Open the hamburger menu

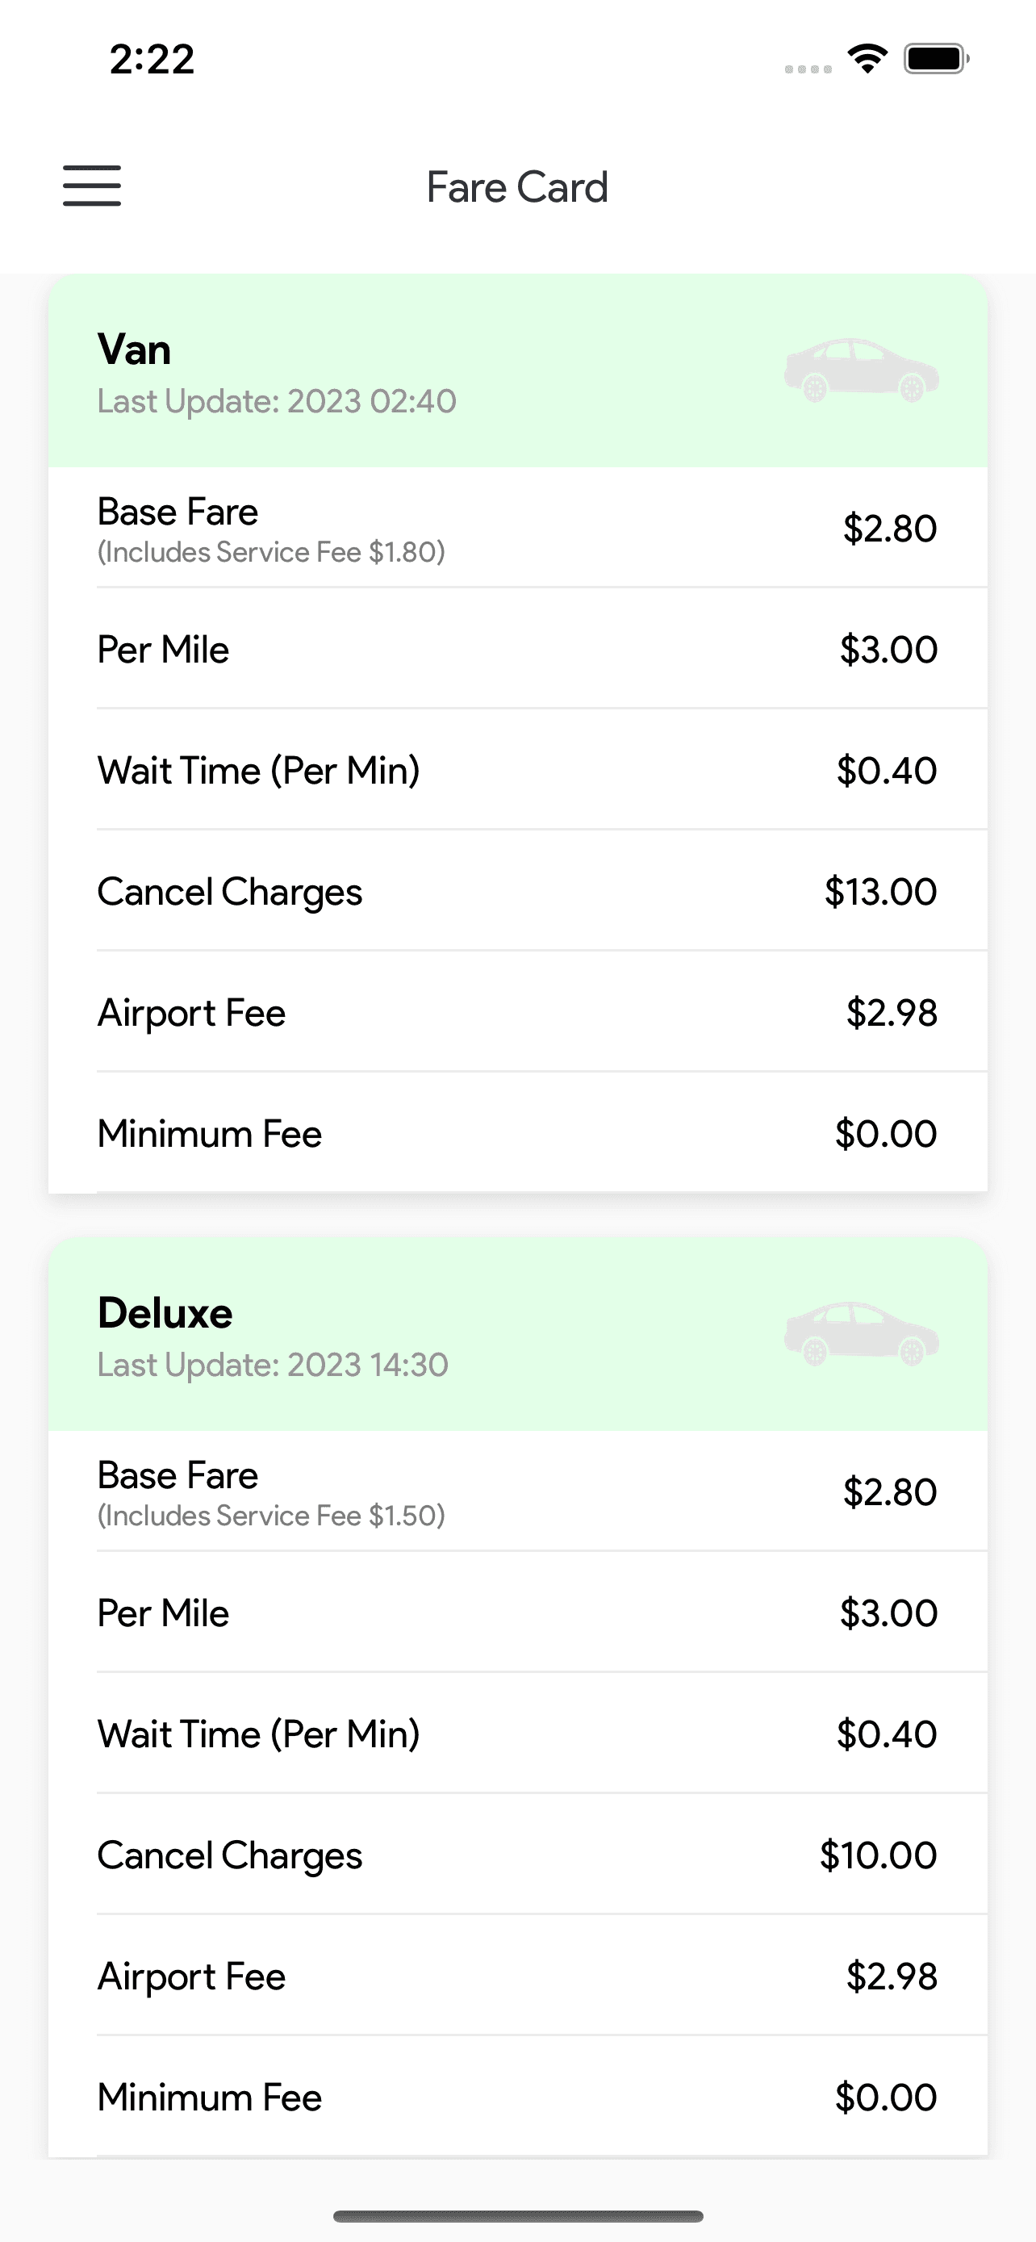click(x=91, y=186)
